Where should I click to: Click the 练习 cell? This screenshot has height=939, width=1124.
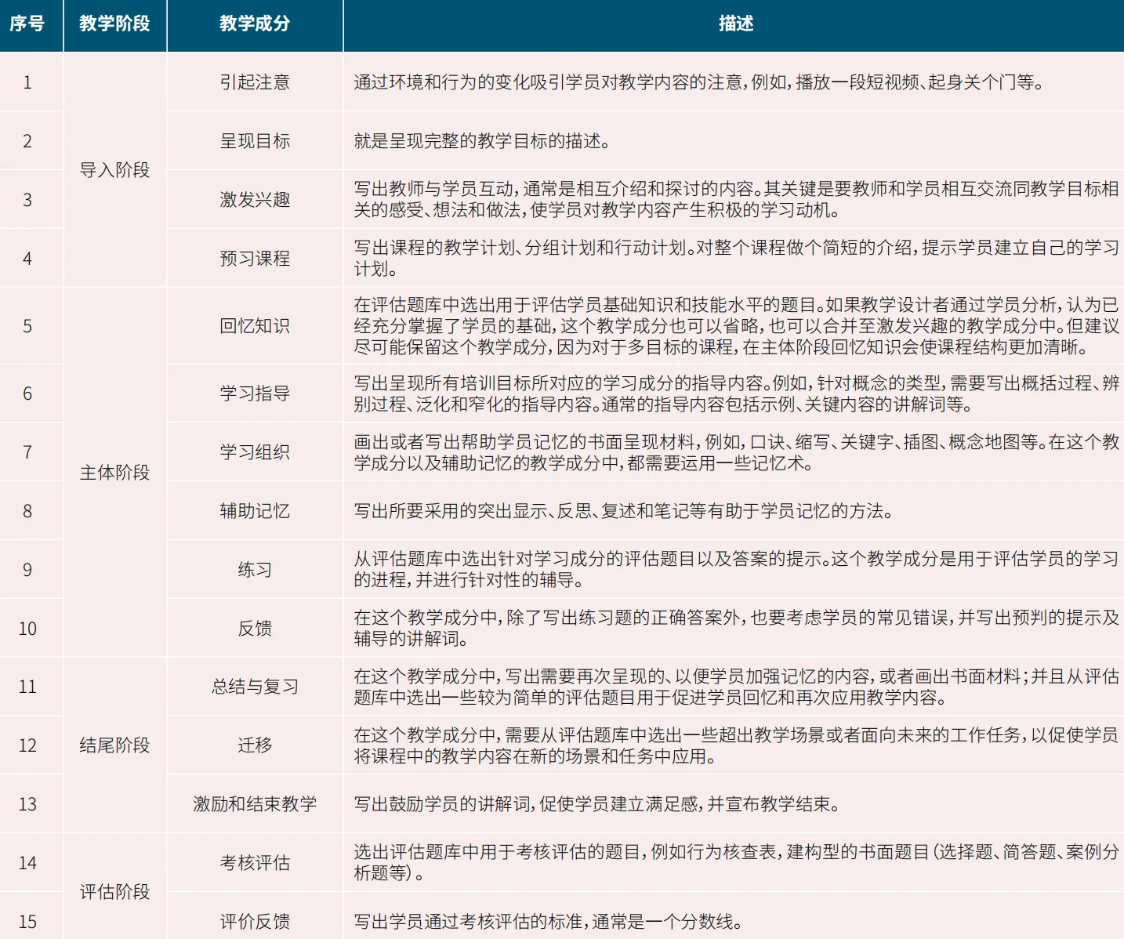click(255, 570)
